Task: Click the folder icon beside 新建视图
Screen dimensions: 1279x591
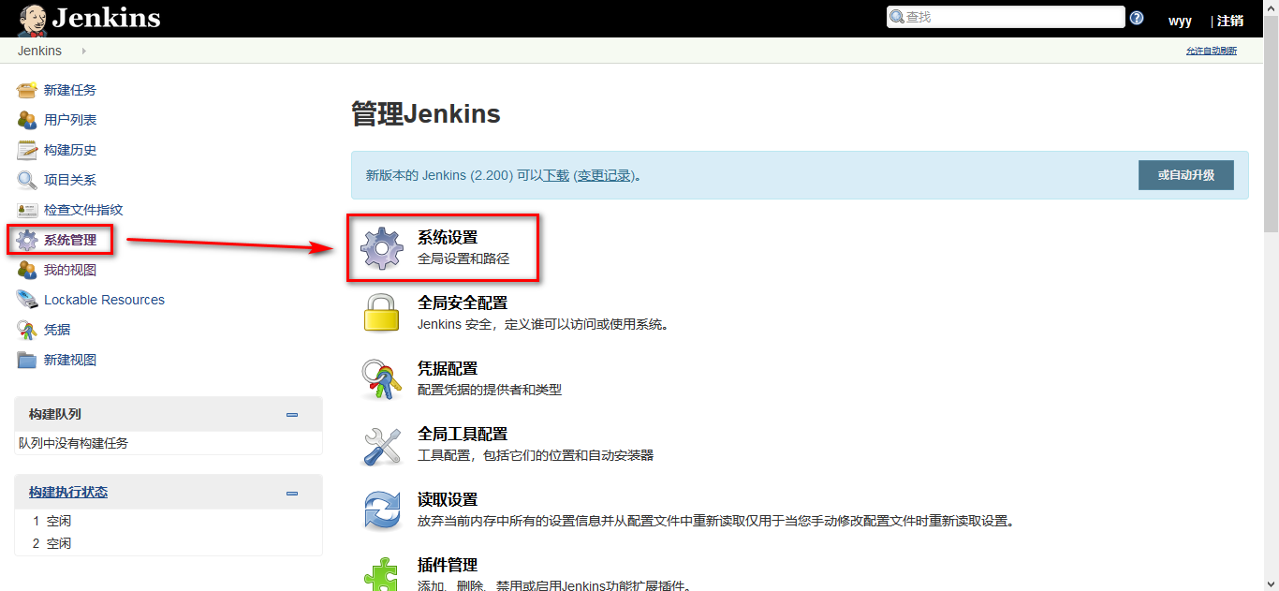Action: [27, 360]
